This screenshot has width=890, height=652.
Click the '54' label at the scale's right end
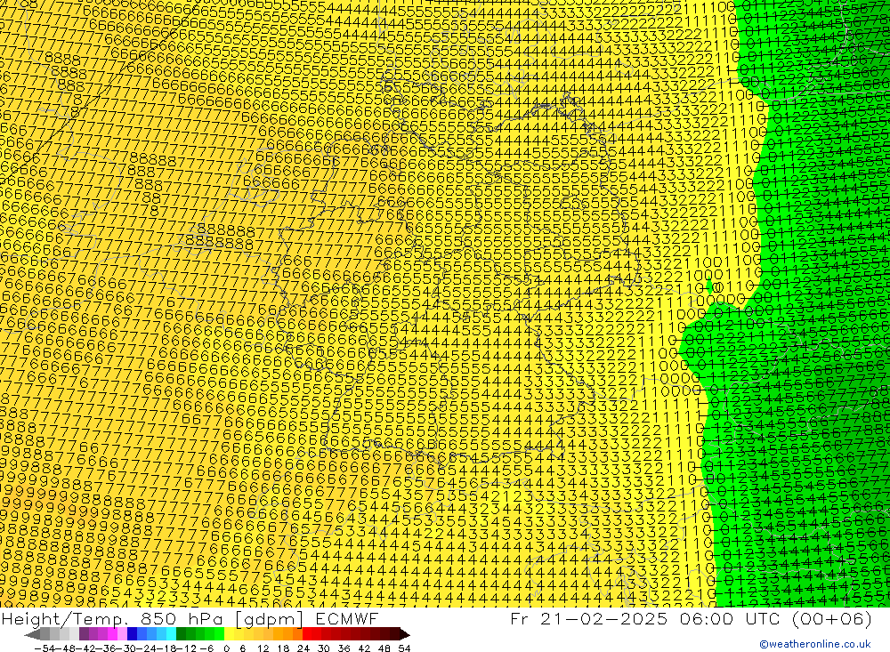click(404, 648)
